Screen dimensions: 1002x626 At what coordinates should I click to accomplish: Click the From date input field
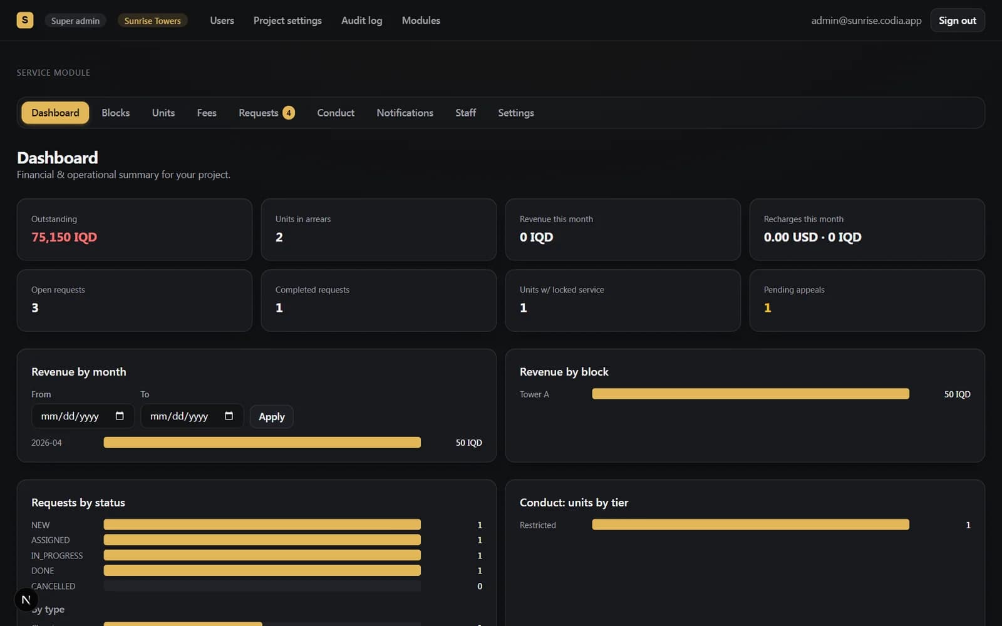point(83,416)
